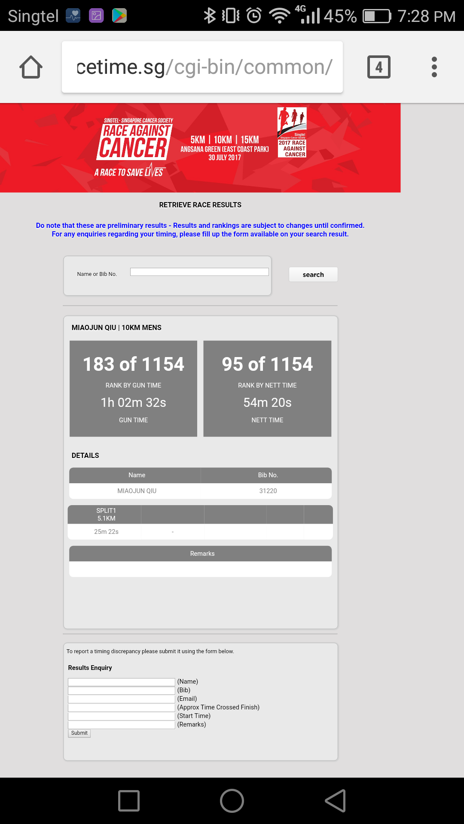Click the (Name) enquiry field
464x824 pixels.
click(x=122, y=682)
